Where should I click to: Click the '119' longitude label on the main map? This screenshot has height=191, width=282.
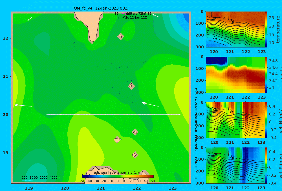[29, 188]
